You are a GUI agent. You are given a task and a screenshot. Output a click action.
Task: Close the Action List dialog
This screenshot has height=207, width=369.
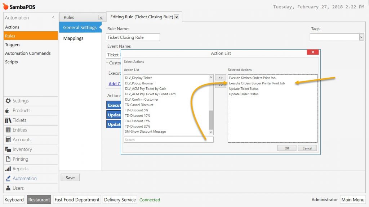coord(312,52)
